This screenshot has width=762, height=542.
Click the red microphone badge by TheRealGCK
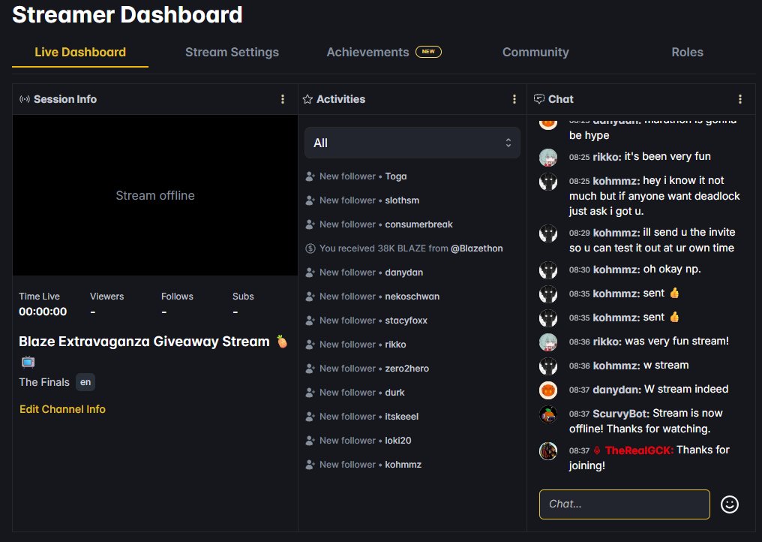pyautogui.click(x=597, y=450)
